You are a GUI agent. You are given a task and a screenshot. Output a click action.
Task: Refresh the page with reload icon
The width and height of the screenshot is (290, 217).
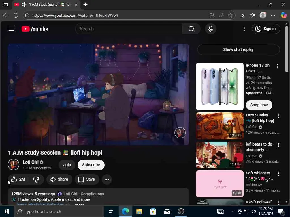[16, 15]
